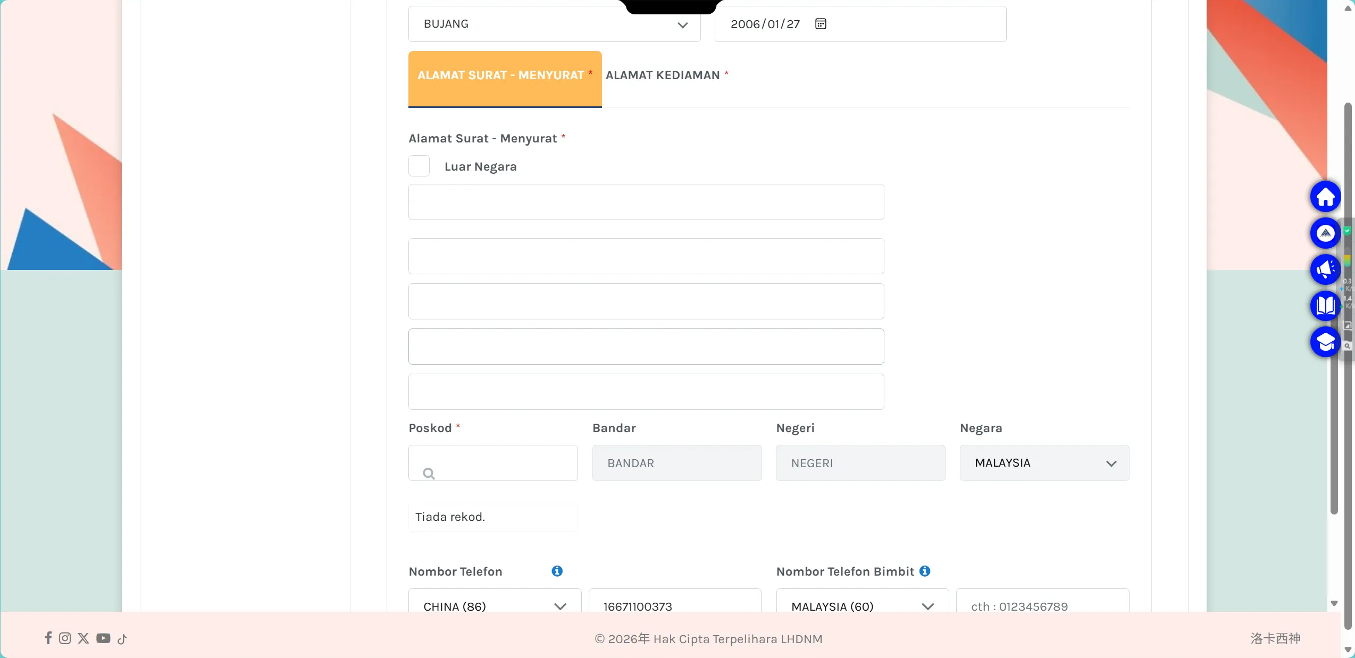
Task: Open the Instagram link in footer
Action: pos(65,638)
